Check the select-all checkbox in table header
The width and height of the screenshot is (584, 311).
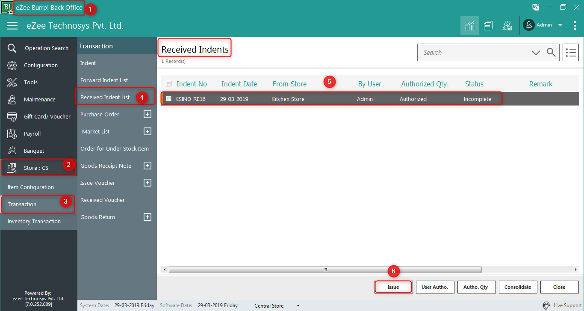[168, 83]
